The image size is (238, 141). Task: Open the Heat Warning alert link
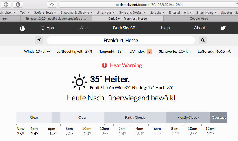(125, 65)
